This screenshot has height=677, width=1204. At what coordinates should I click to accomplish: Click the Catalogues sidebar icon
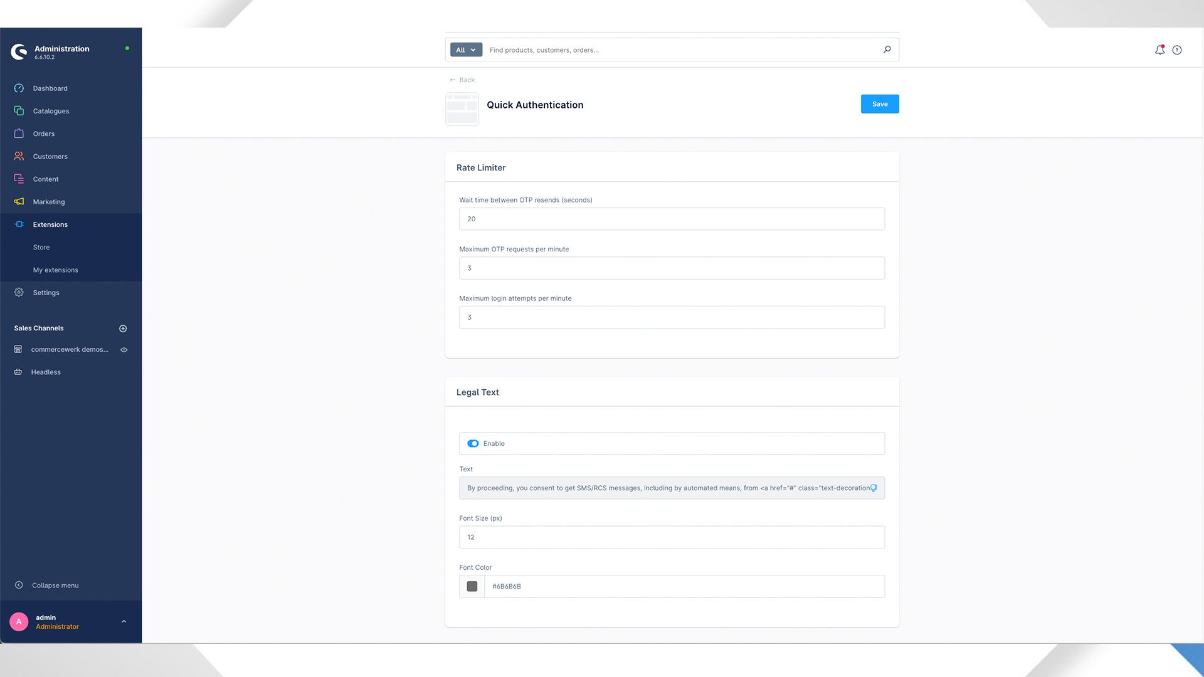point(19,111)
